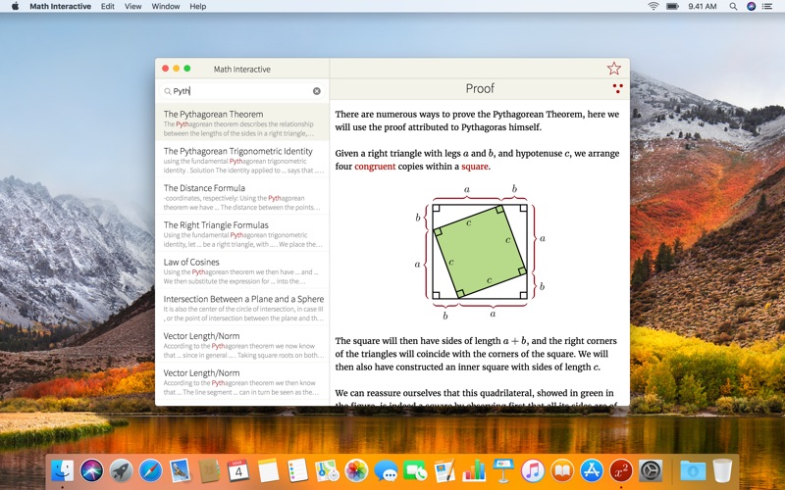Select Intersection Between a Plane and a Sphere
Image resolution: width=785 pixels, height=490 pixels.
242,308
